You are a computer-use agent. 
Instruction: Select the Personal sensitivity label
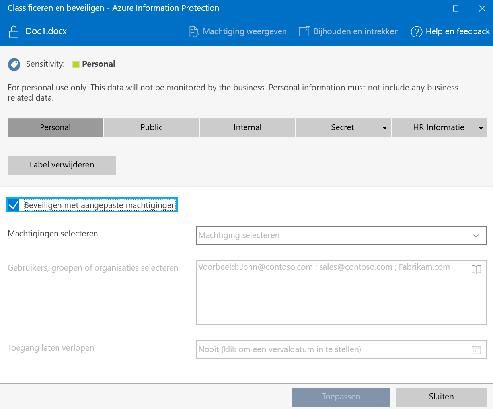pos(55,127)
